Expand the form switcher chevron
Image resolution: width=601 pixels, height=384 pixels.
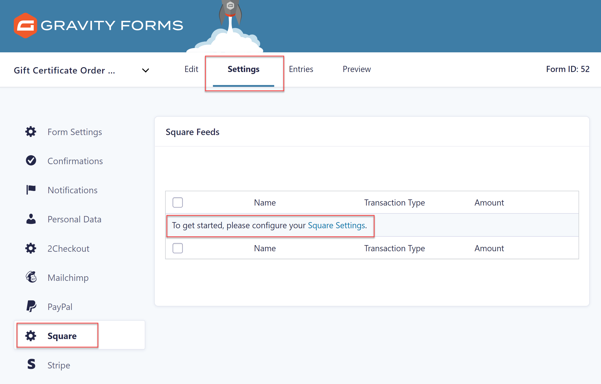(x=146, y=70)
